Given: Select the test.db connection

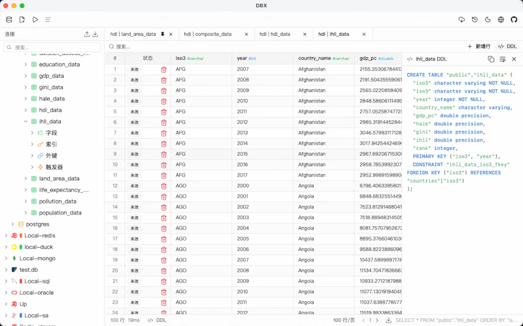Looking at the screenshot, I should tap(29, 270).
